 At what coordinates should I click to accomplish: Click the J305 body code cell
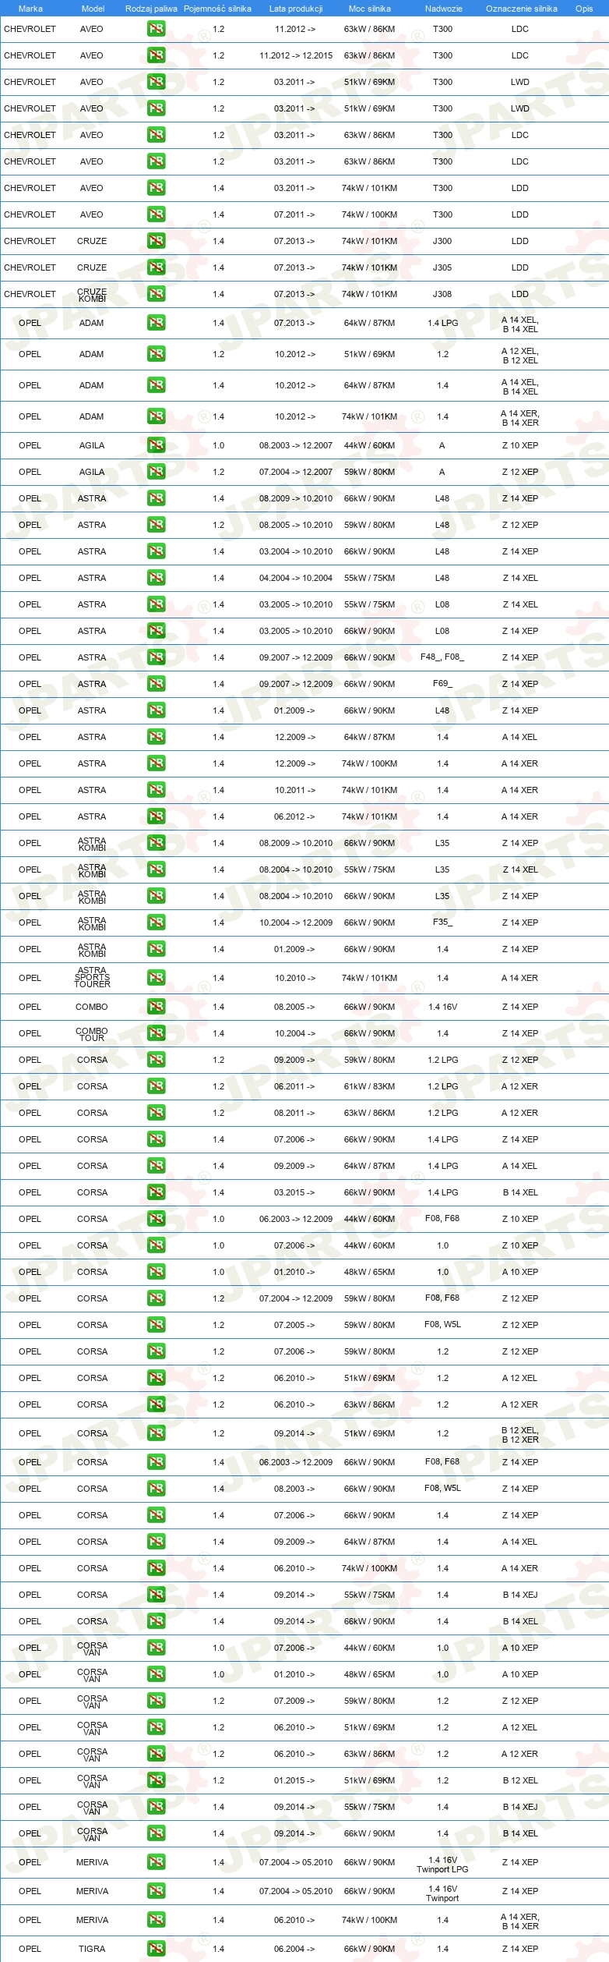click(442, 267)
